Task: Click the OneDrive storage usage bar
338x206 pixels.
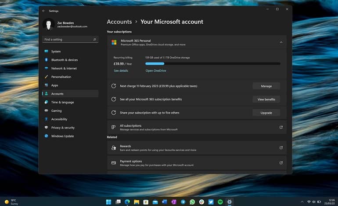Action: 213,63
